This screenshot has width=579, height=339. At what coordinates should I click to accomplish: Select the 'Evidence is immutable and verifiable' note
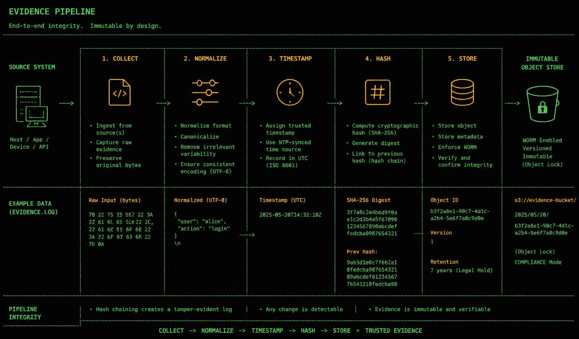429,309
